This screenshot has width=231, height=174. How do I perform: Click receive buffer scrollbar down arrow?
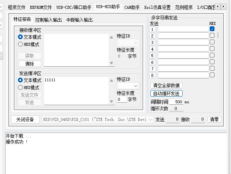111,63
